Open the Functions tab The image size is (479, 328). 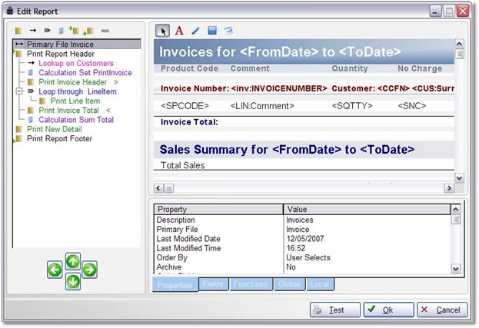(x=251, y=285)
